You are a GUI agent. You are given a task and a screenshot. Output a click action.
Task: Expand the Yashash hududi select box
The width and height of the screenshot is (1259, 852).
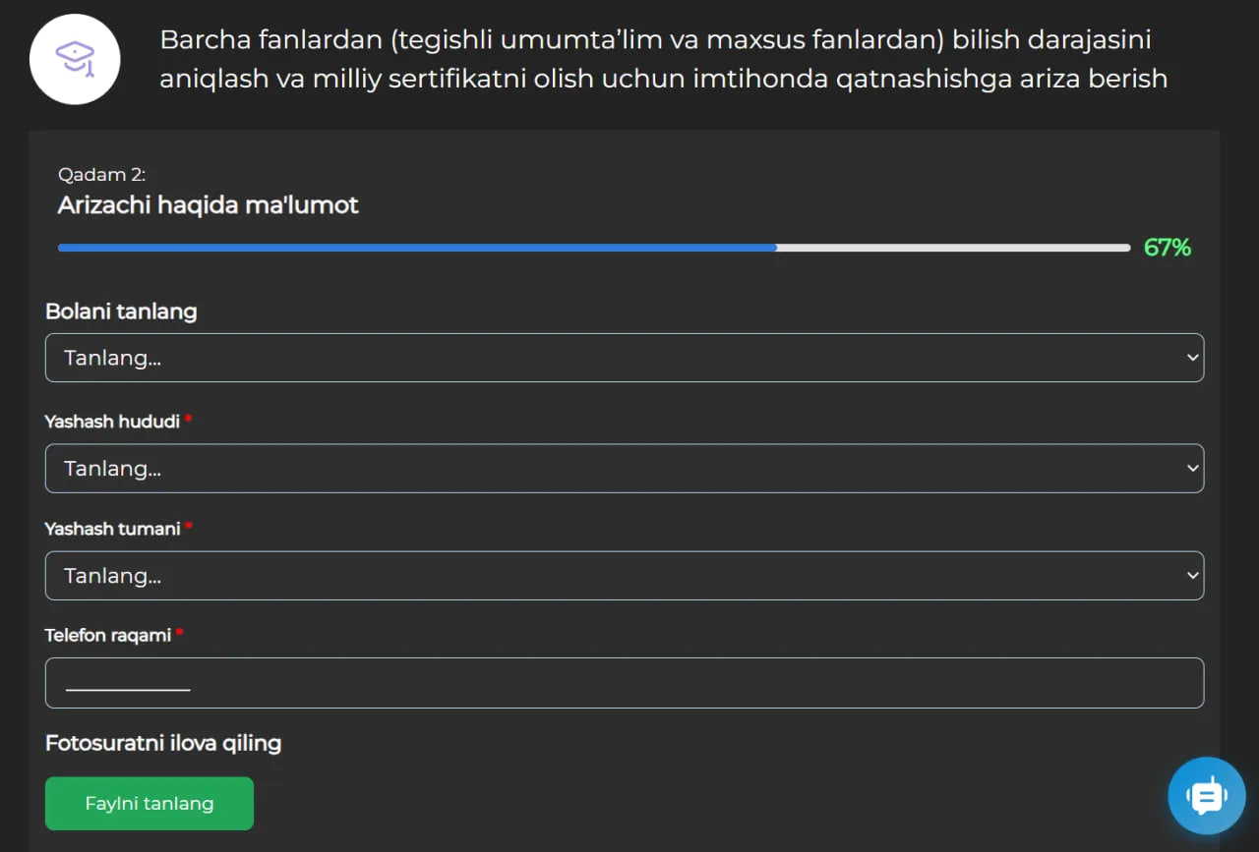coord(624,469)
